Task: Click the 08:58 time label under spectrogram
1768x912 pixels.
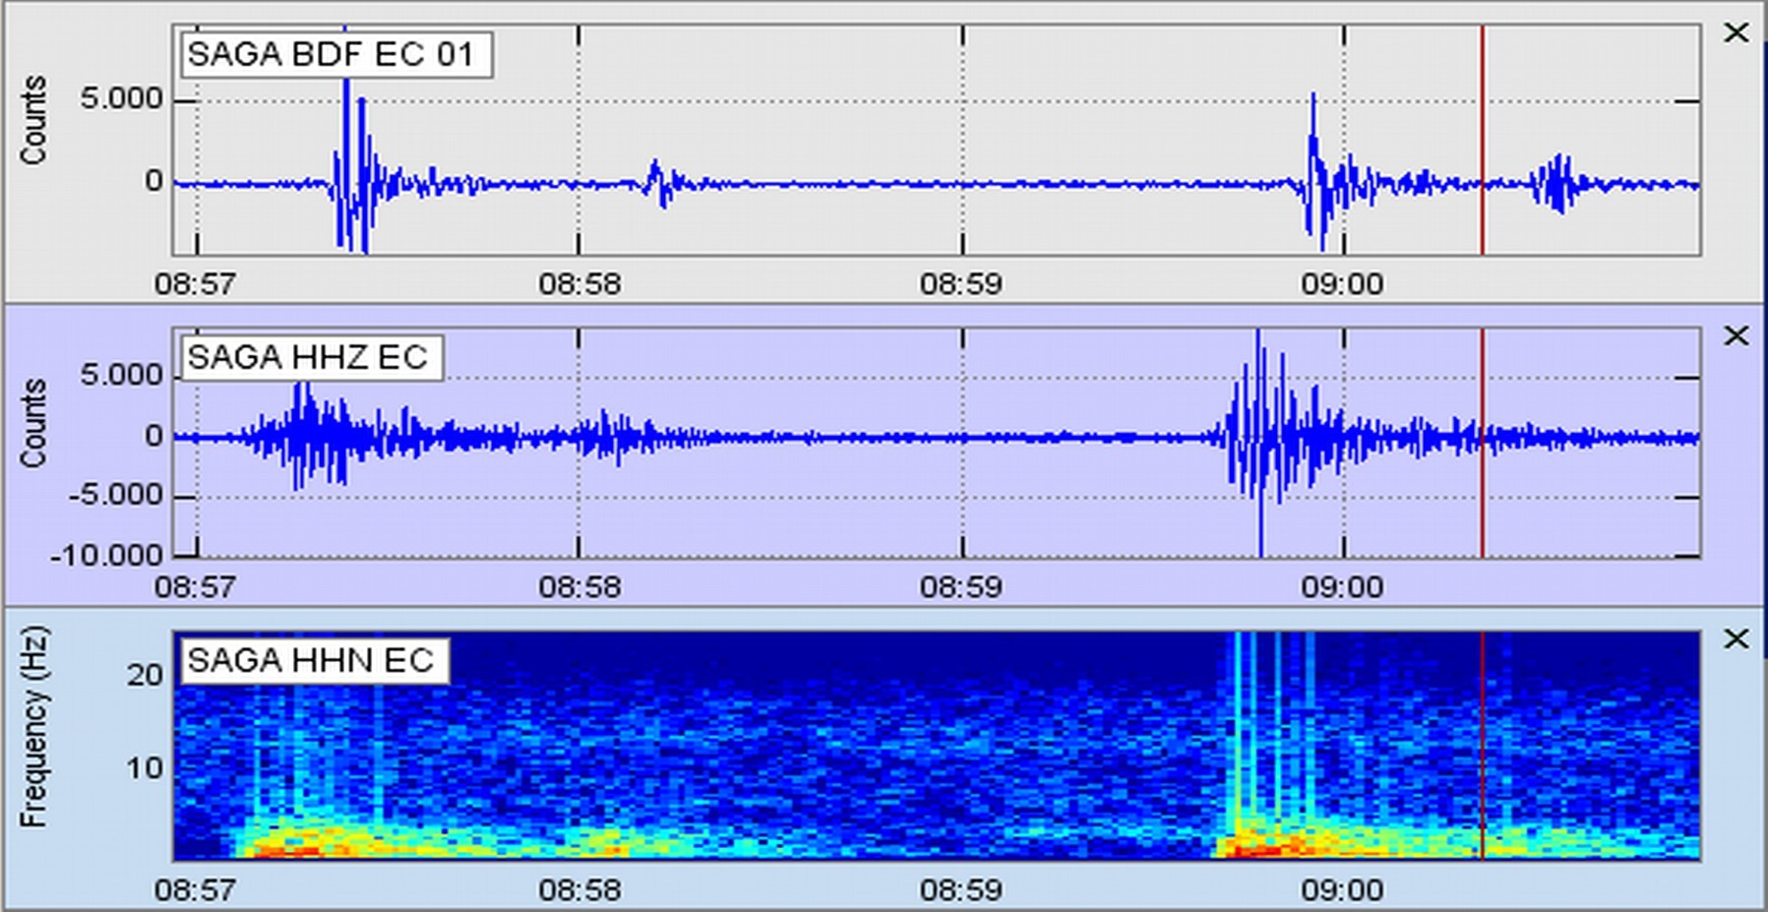Action: (x=579, y=890)
